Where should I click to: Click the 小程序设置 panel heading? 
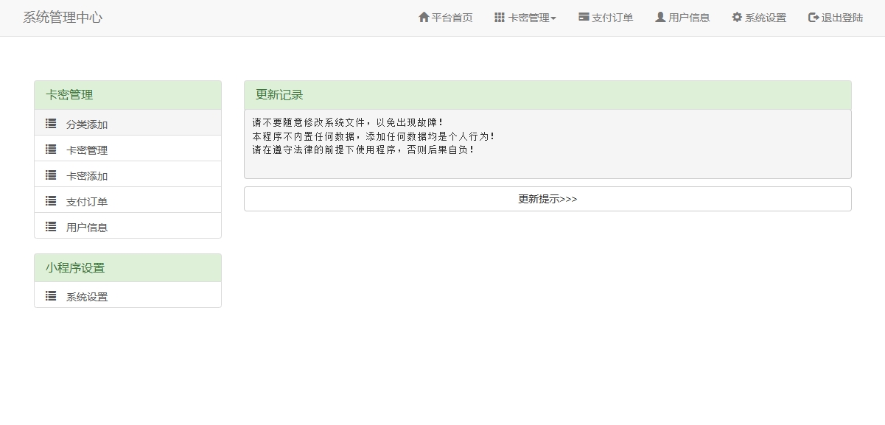coord(127,268)
